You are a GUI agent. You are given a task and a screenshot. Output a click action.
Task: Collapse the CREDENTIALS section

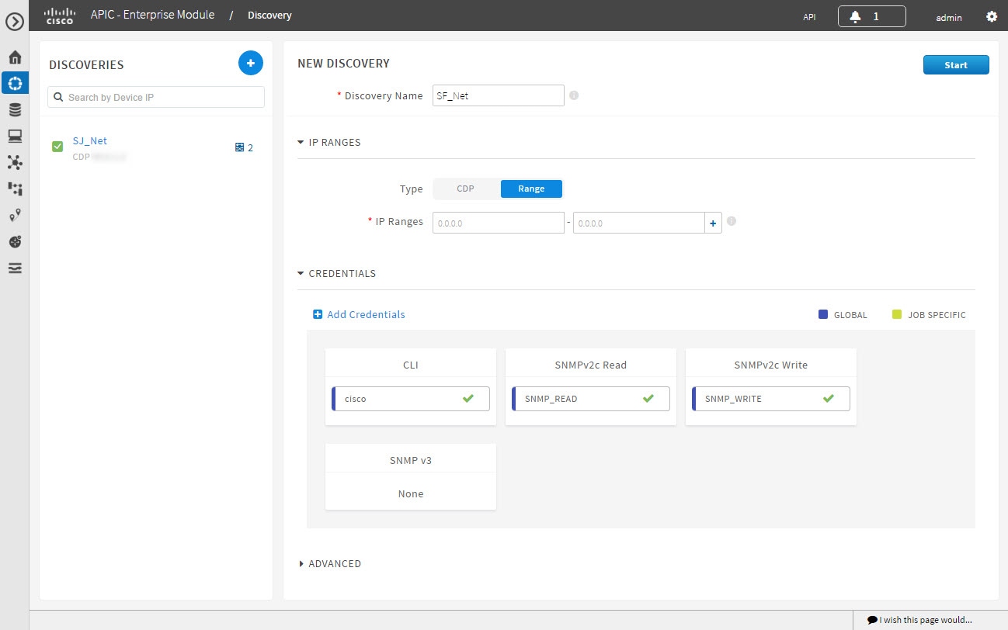[301, 273]
